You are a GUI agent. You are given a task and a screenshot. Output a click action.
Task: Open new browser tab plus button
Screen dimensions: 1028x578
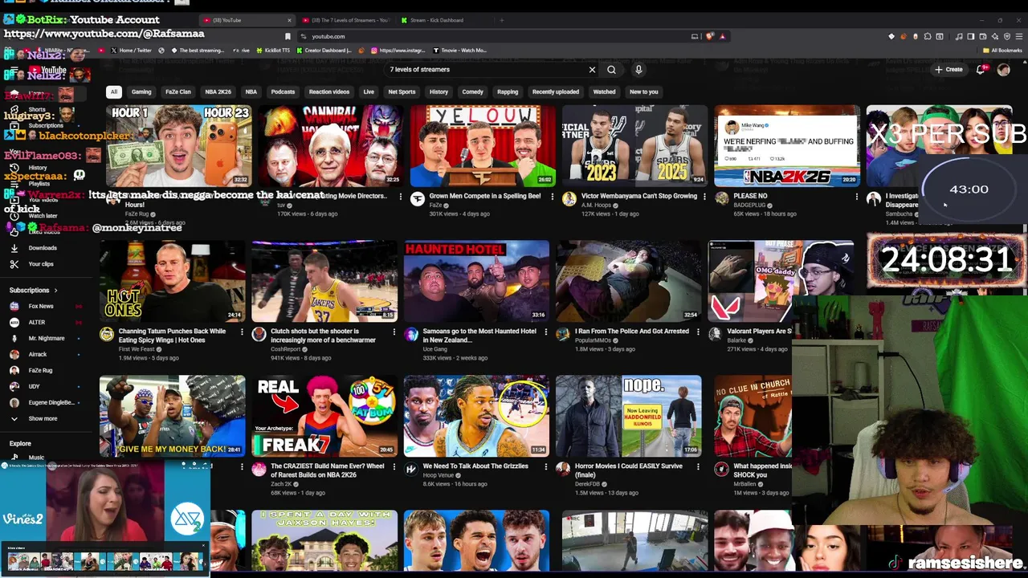click(501, 20)
